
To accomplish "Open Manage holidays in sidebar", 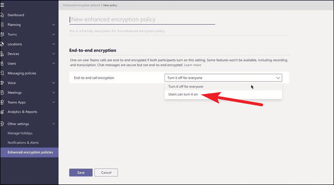I will pyautogui.click(x=20, y=133).
